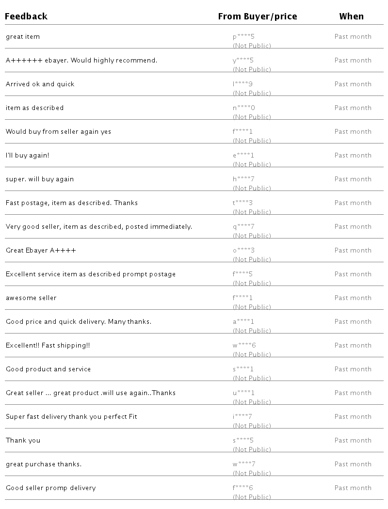Select the "I'll buy again!" comment
The image size is (388, 509).
(x=28, y=156)
